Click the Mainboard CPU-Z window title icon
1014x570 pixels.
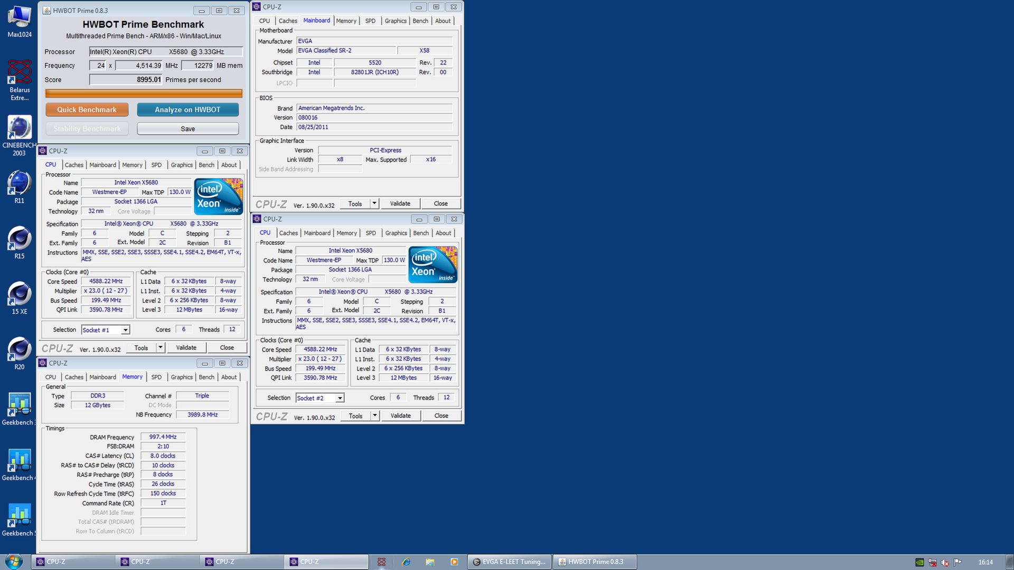point(257,7)
